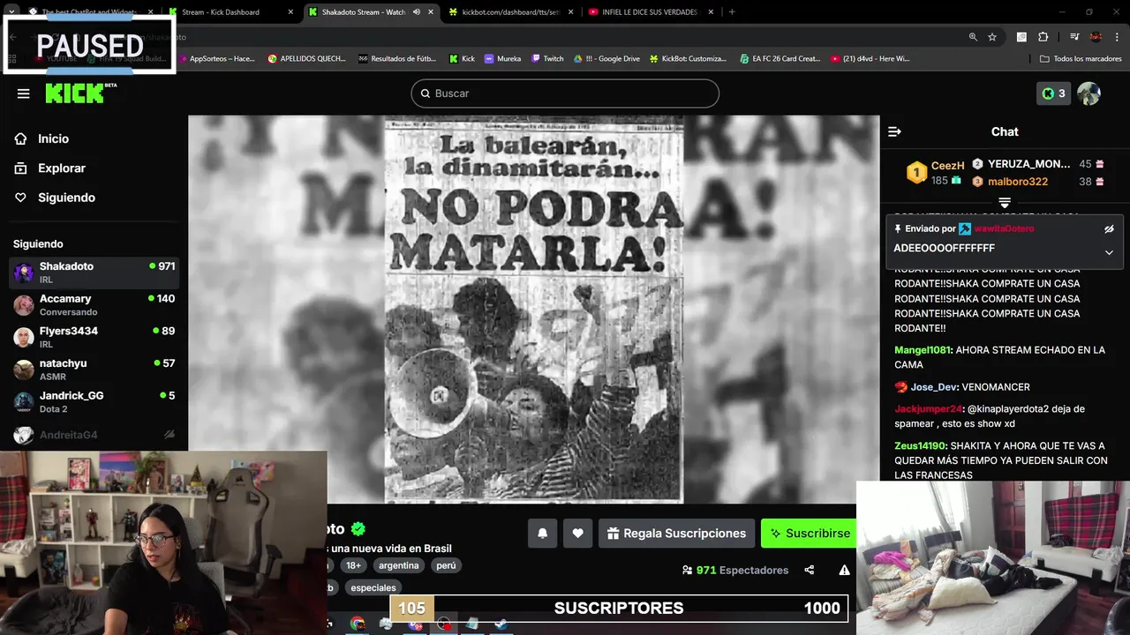Open the Siguiendo section
The height and width of the screenshot is (635, 1130).
coord(66,198)
